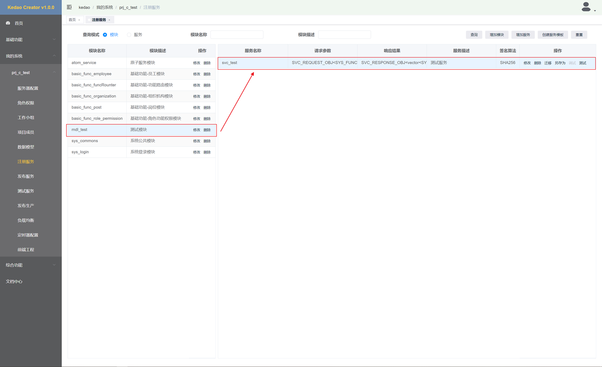Open 服务器配置 in the sidebar

28,89
